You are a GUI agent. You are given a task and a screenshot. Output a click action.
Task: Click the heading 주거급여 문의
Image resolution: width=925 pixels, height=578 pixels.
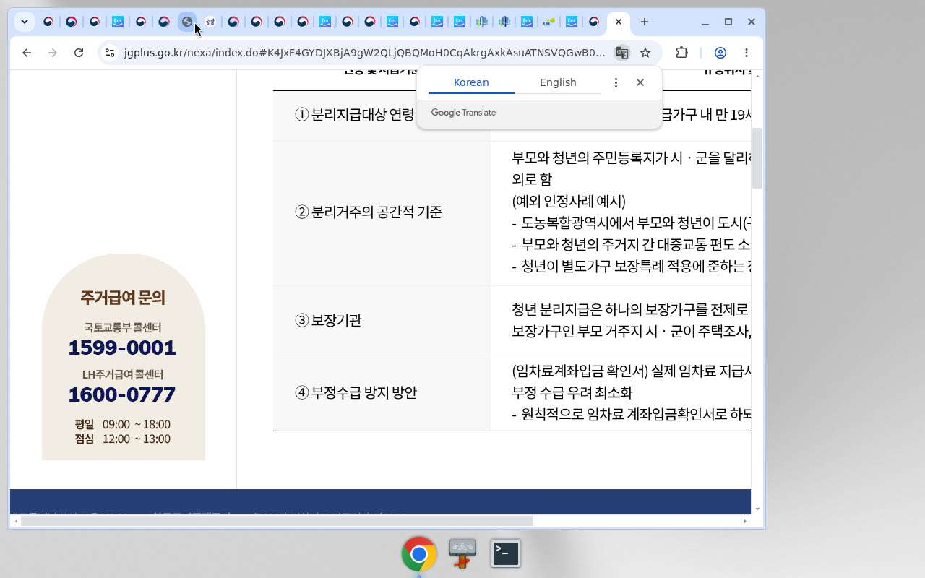123,298
